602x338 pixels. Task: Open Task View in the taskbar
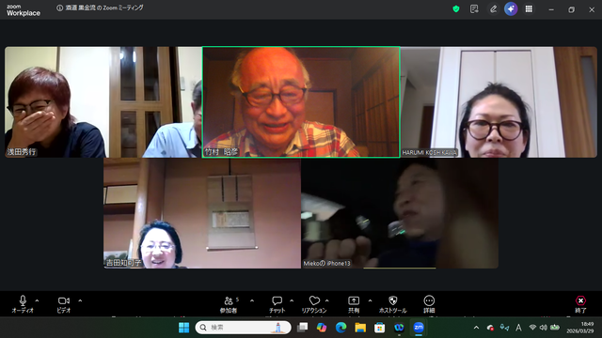point(303,328)
